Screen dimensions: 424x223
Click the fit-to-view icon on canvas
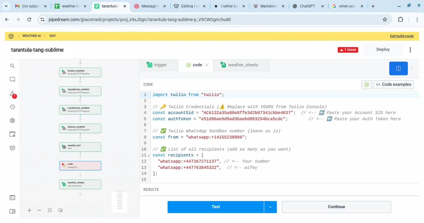click(x=50, y=210)
